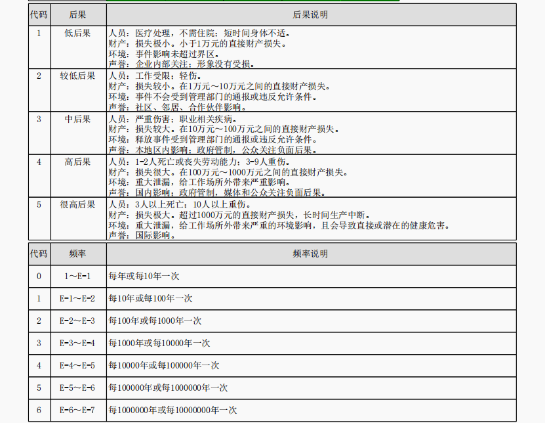545x423 pixels.
Task: Click the line 超过1000万元的直接财产损失
Action: coord(239,215)
